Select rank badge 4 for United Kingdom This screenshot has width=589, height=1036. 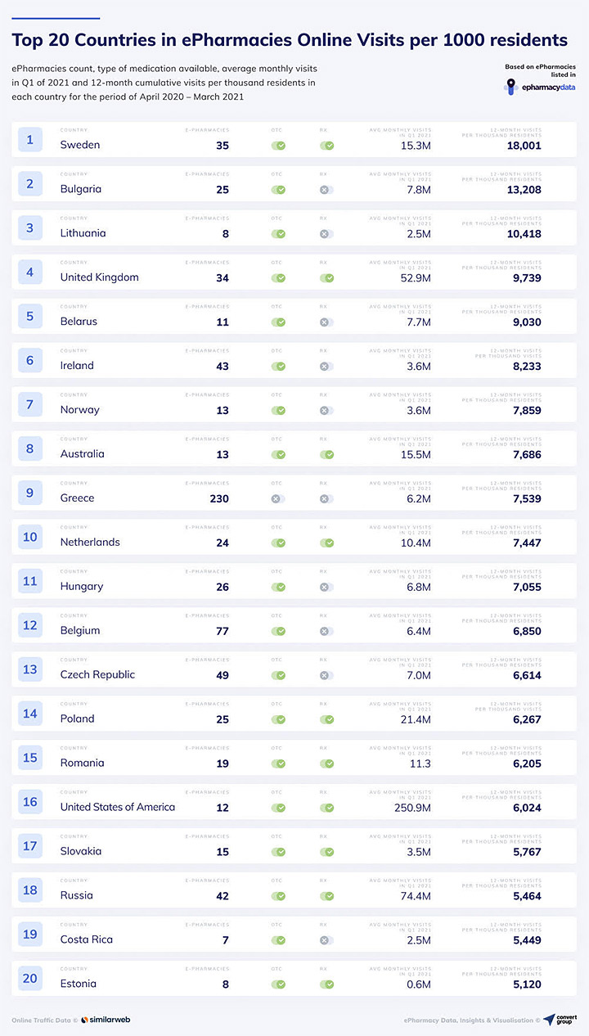click(30, 273)
